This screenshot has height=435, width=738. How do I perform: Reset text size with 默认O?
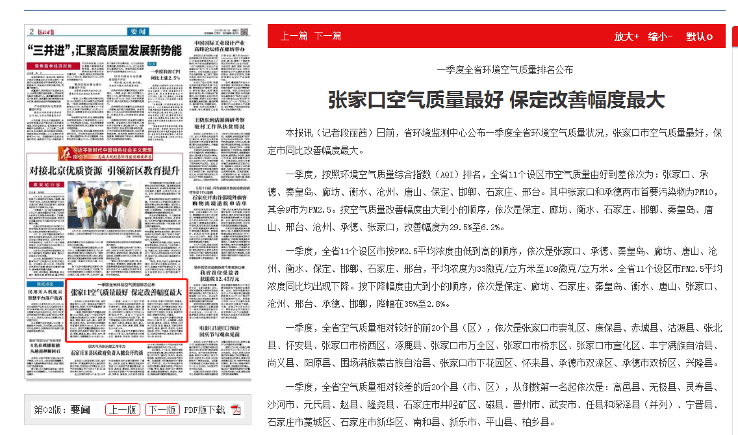pos(699,36)
